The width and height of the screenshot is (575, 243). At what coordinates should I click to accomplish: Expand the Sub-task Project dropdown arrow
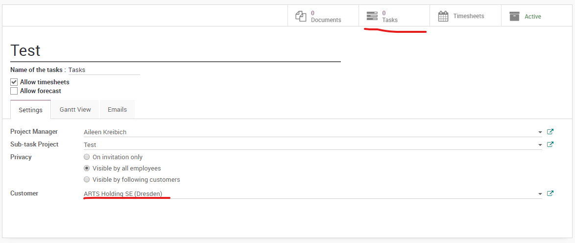pyautogui.click(x=540, y=145)
